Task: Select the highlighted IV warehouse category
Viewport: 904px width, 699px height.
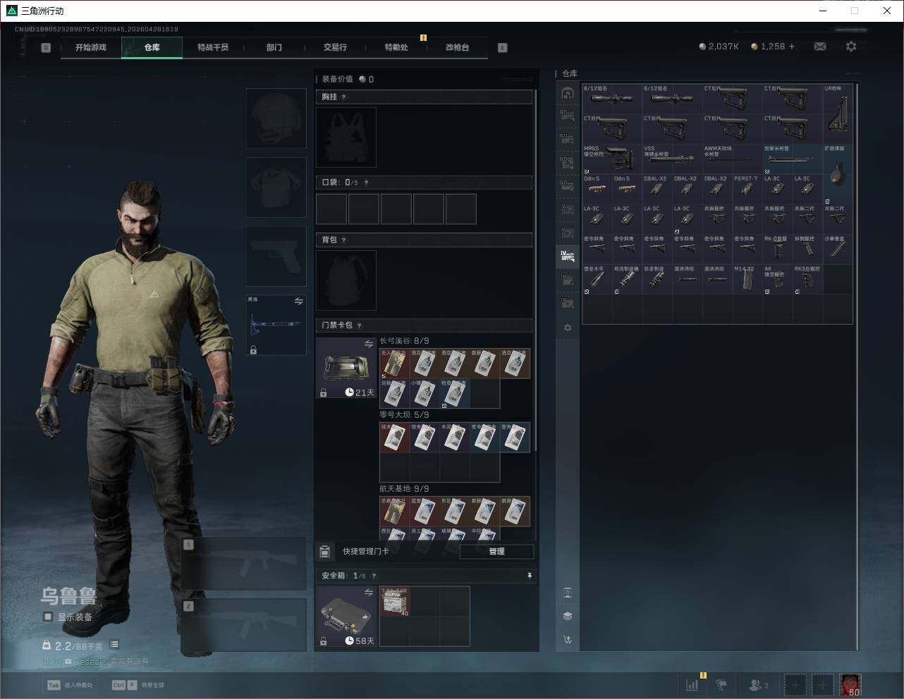Action: tap(568, 256)
